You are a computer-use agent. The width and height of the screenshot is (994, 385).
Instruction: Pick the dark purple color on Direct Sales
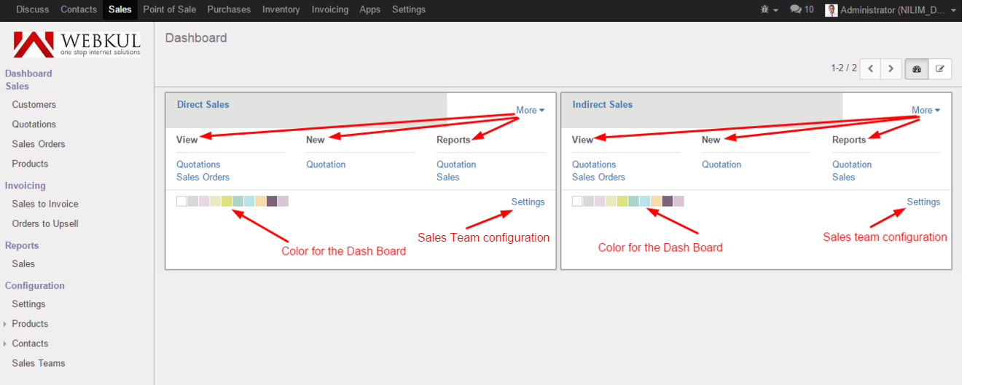point(272,202)
